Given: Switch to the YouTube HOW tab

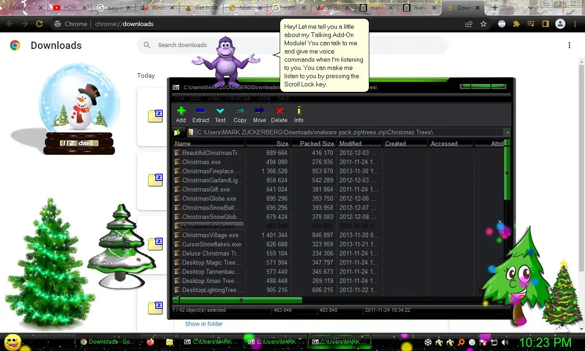Looking at the screenshot, I should (69, 8).
